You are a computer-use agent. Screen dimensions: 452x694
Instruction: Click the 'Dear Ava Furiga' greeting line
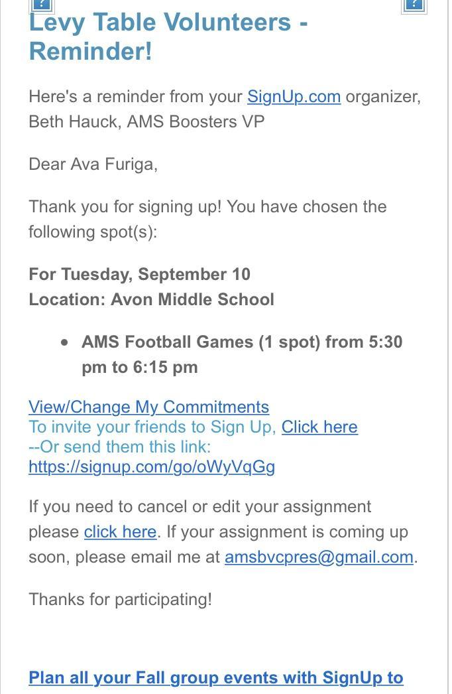click(93, 165)
